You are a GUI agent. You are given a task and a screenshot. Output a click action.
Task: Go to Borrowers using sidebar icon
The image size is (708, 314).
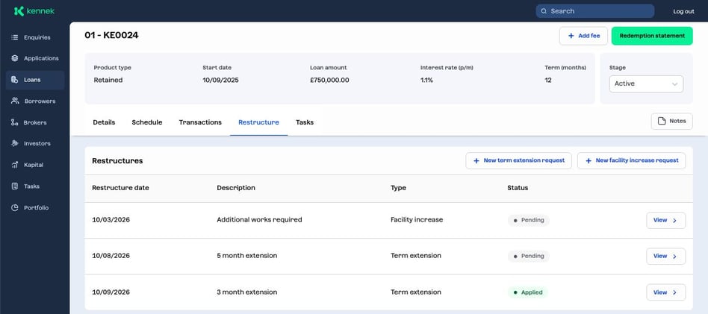click(x=15, y=101)
